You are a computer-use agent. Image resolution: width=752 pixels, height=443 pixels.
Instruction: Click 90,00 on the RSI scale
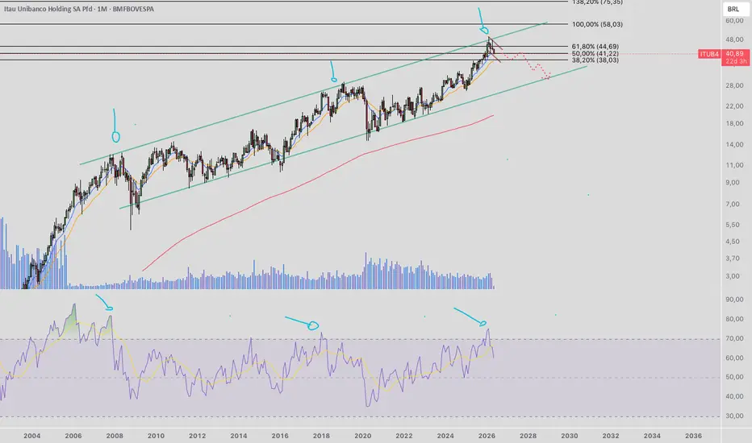click(734, 300)
